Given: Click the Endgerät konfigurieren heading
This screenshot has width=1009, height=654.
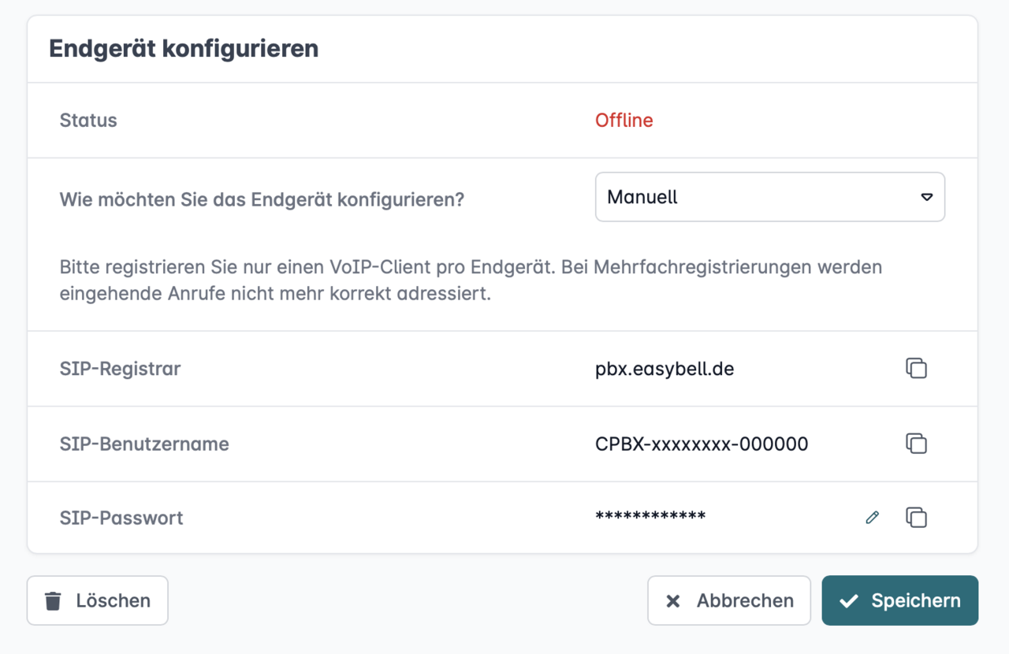Looking at the screenshot, I should click(x=184, y=49).
